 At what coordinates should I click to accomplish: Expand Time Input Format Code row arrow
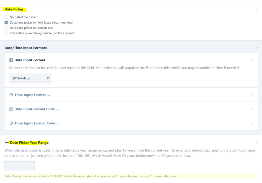252,123
